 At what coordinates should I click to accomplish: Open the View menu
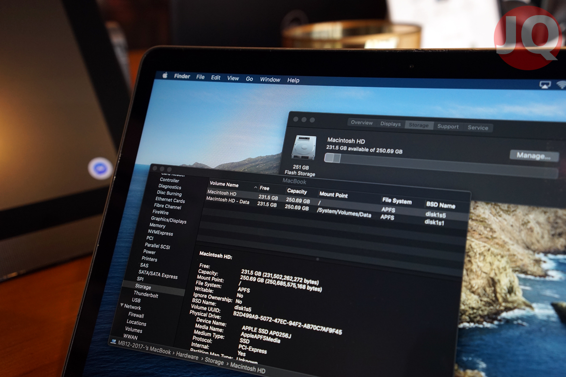233,78
